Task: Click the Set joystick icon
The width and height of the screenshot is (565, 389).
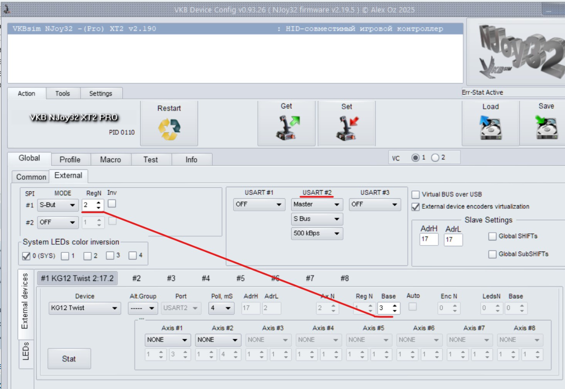Action: [x=346, y=128]
